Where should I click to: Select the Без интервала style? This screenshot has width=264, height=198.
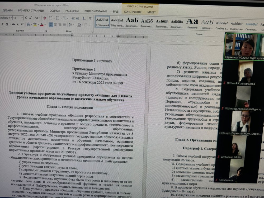117,22
